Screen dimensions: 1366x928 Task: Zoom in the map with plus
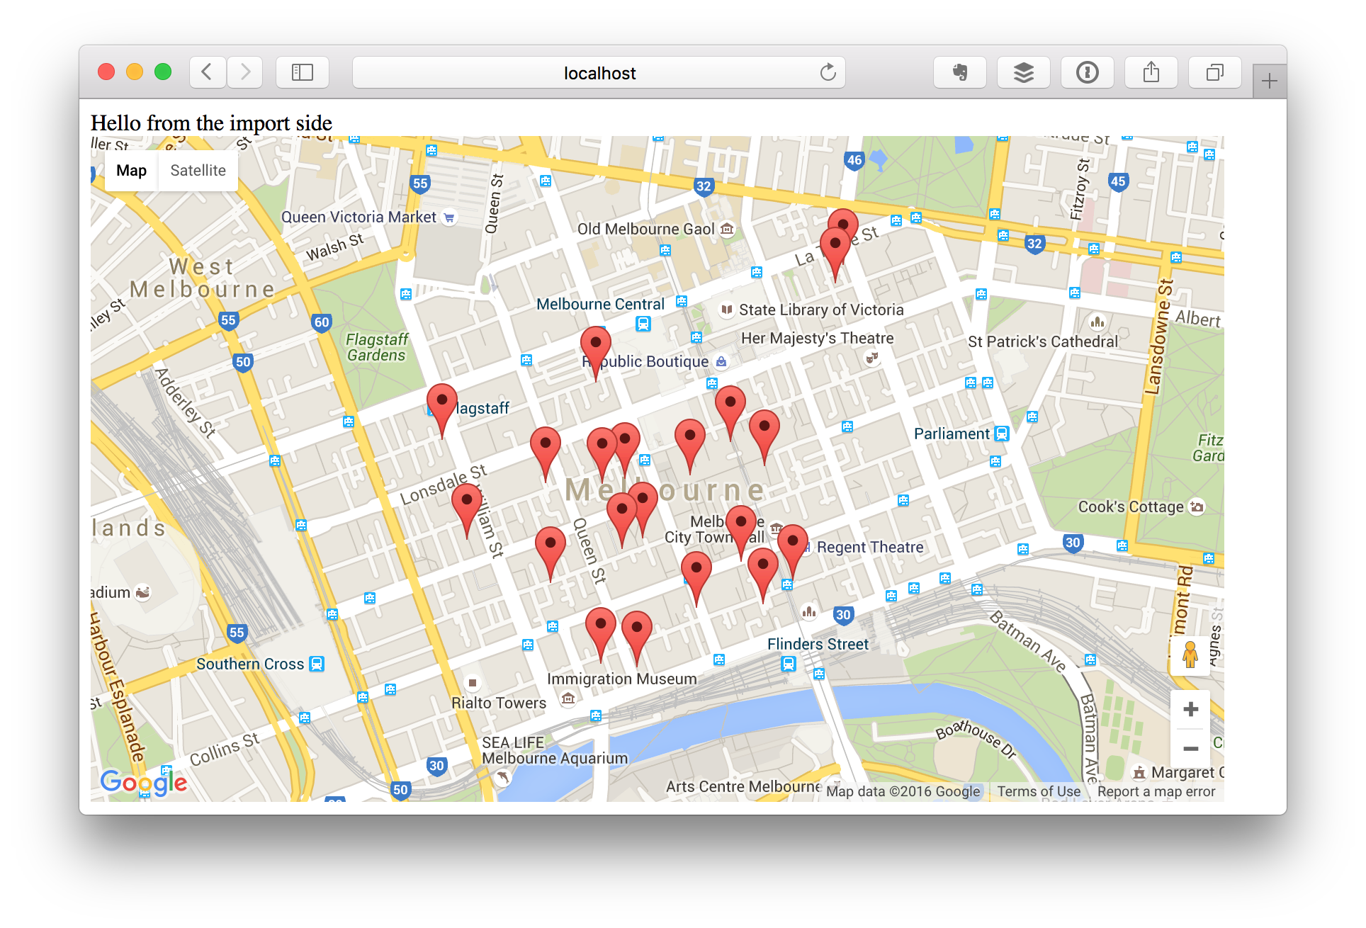coord(1191,709)
